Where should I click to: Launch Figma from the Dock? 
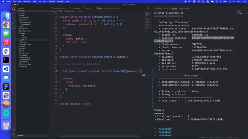coord(6,87)
